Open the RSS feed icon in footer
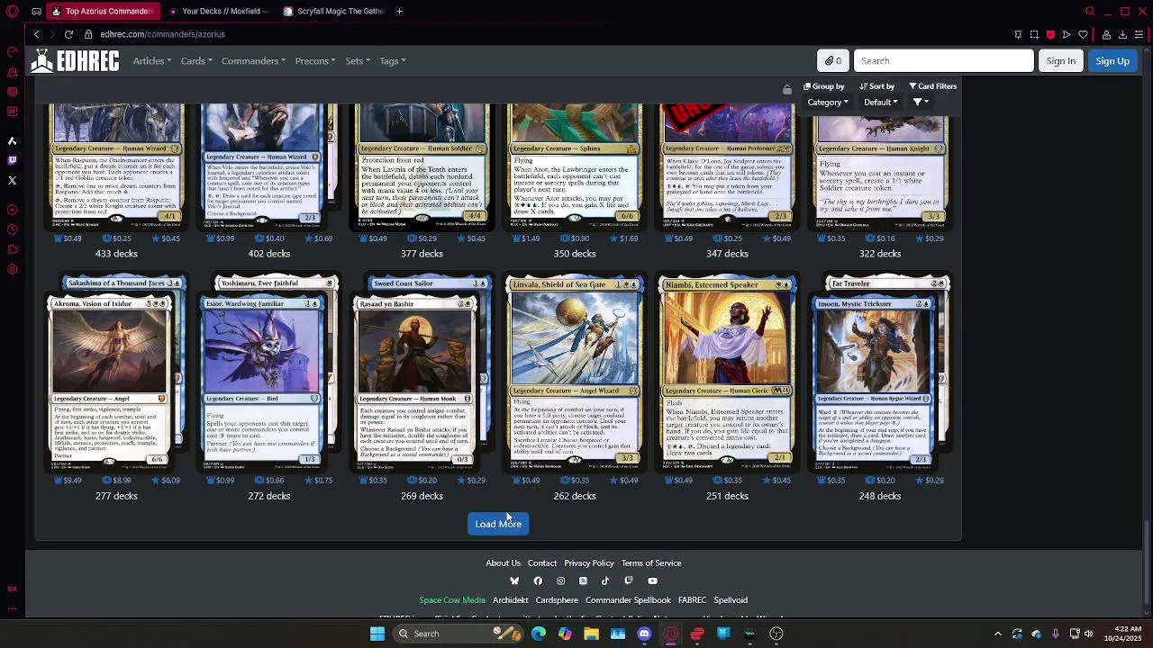Screen dimensions: 1153x648 pyautogui.click(x=583, y=580)
